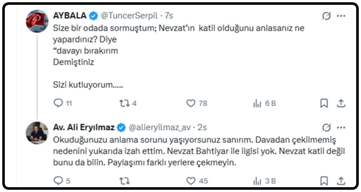Viewport: 361px width, 192px height.
Task: Open Grok icon on AYBALA's tweet
Action: pyautogui.click(x=326, y=16)
